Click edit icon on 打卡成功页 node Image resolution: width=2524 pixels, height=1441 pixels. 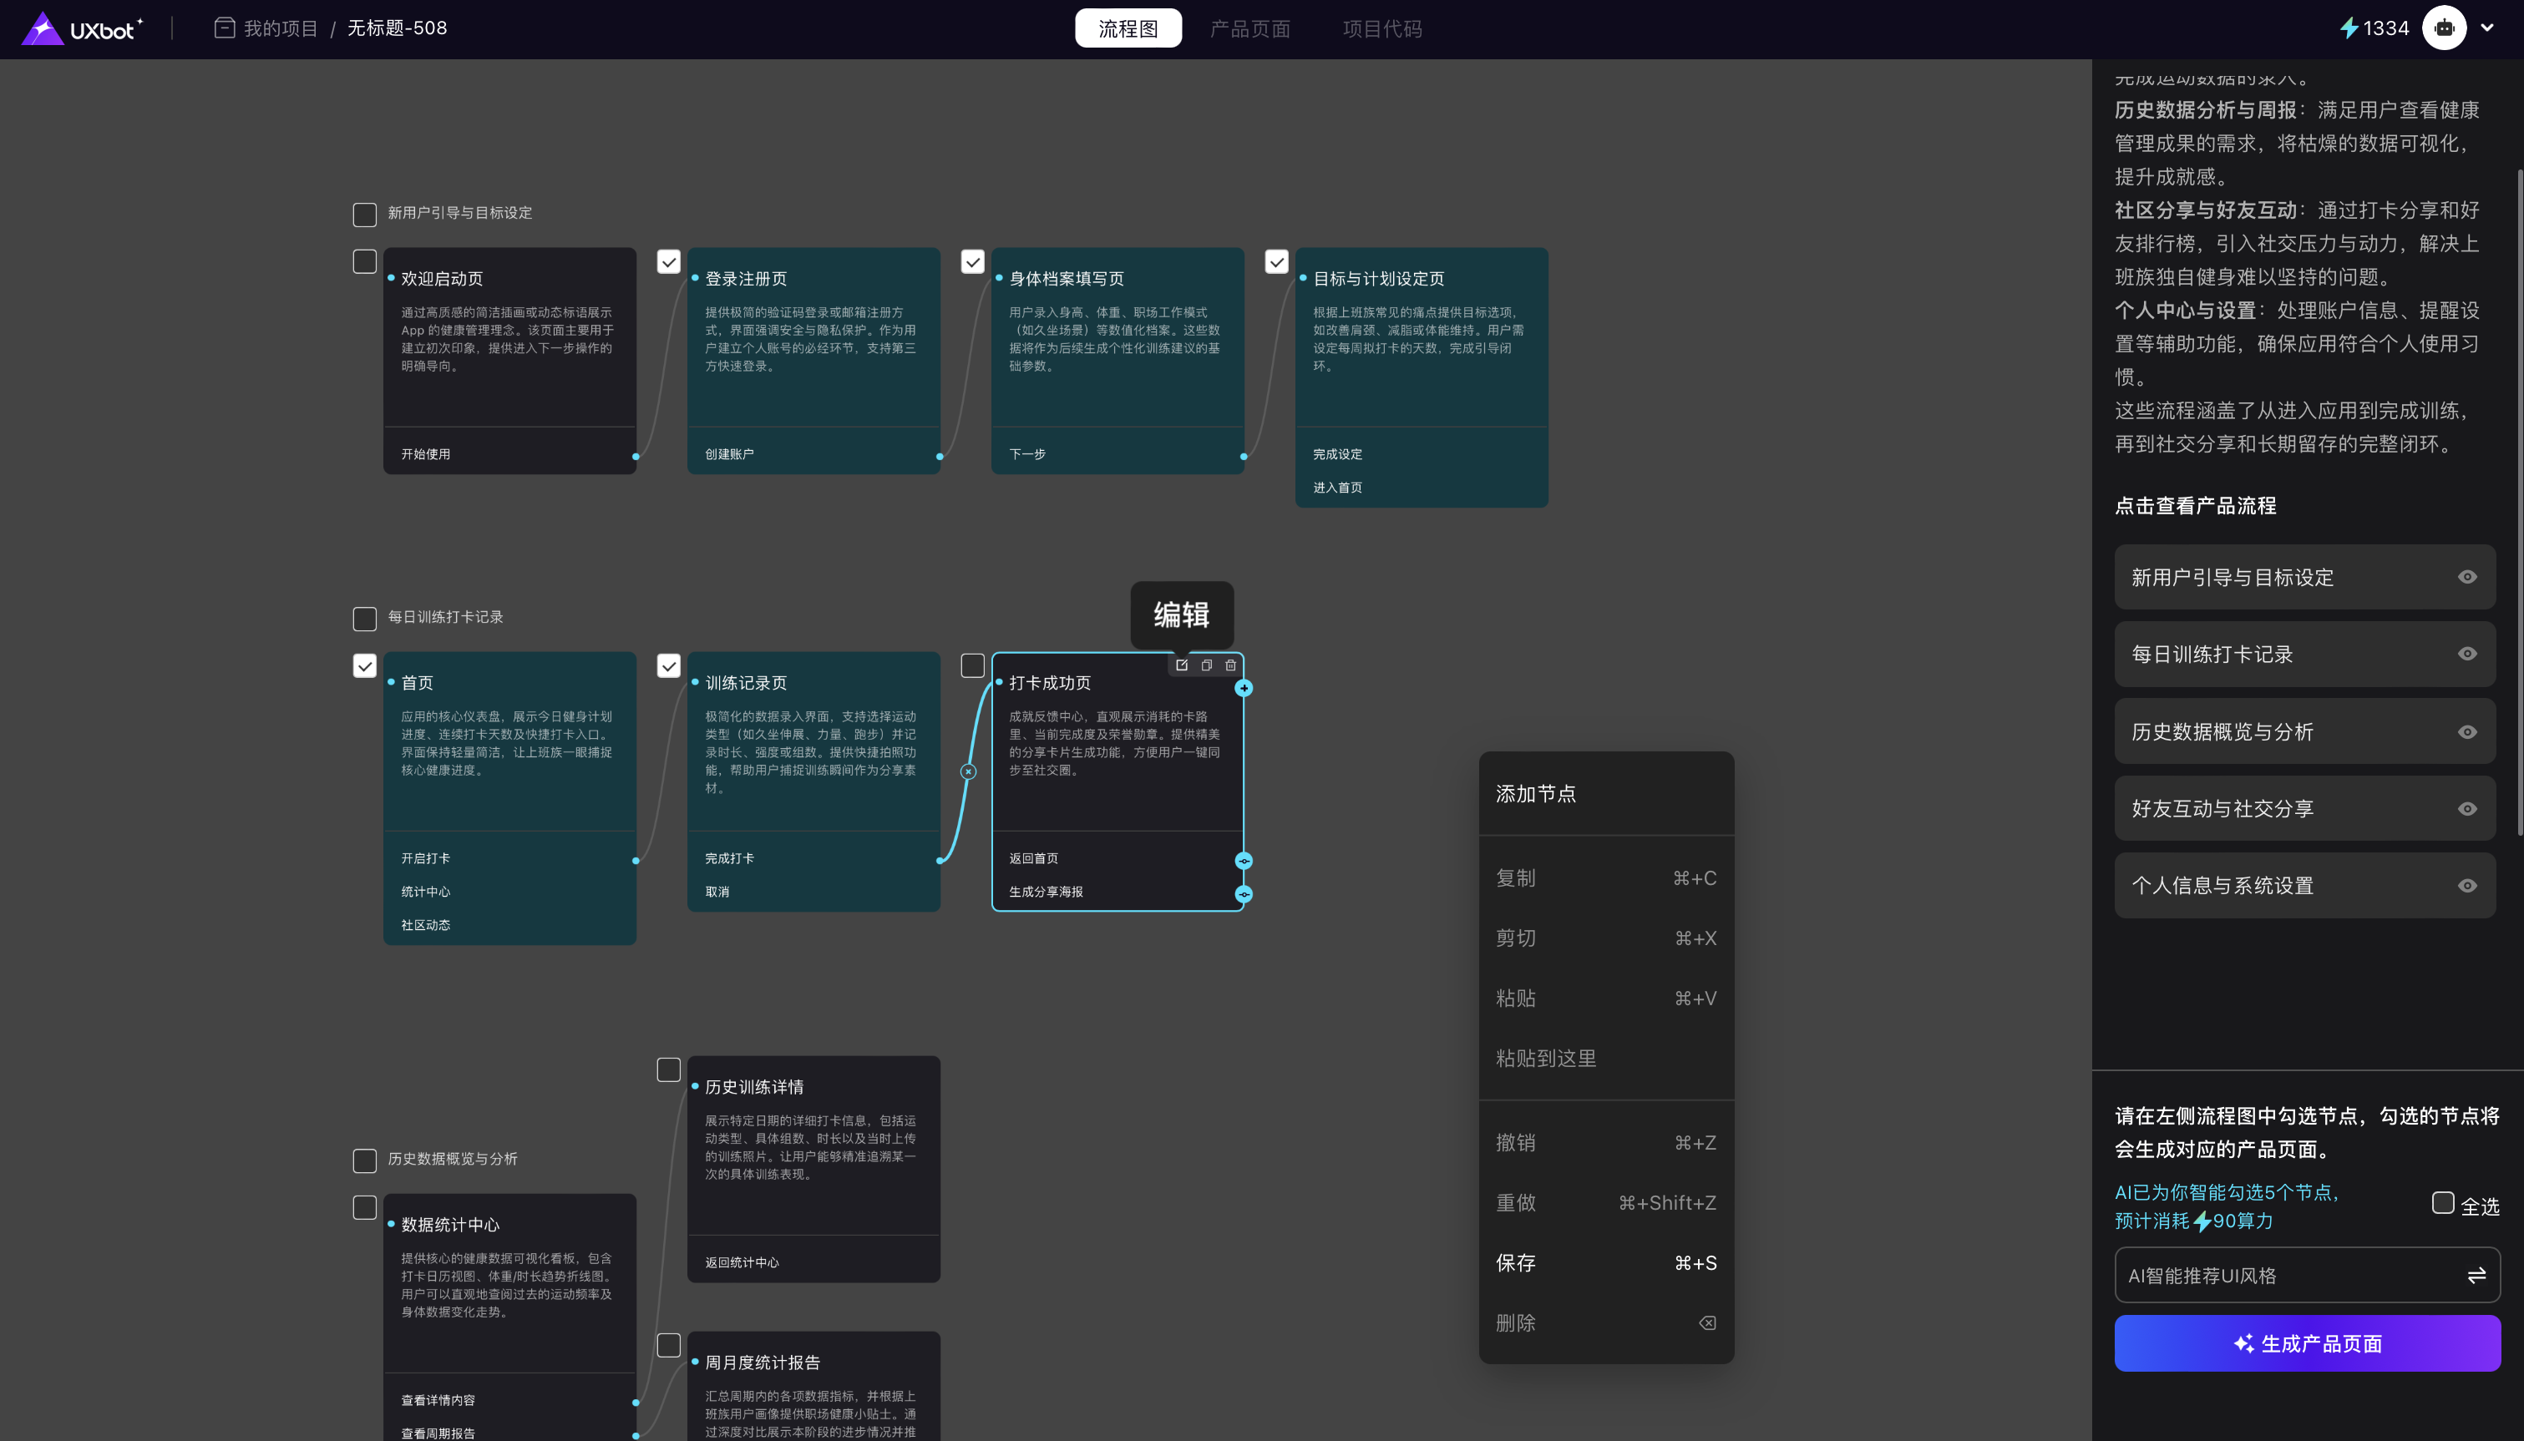[x=1182, y=665]
